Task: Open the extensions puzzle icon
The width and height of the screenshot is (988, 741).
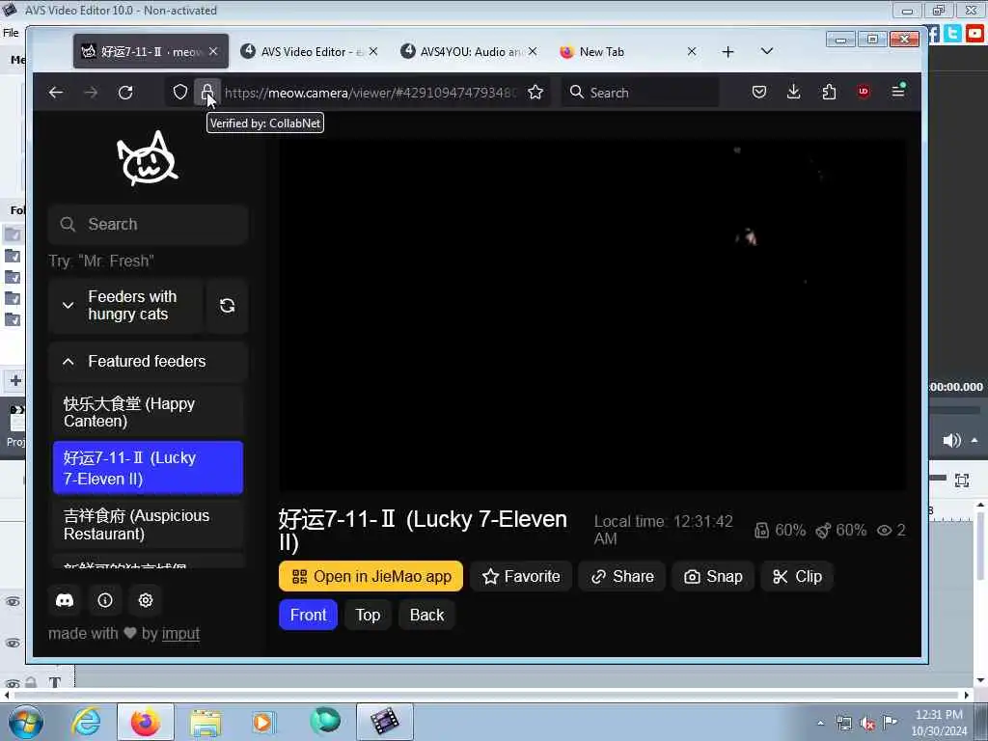Action: click(829, 92)
